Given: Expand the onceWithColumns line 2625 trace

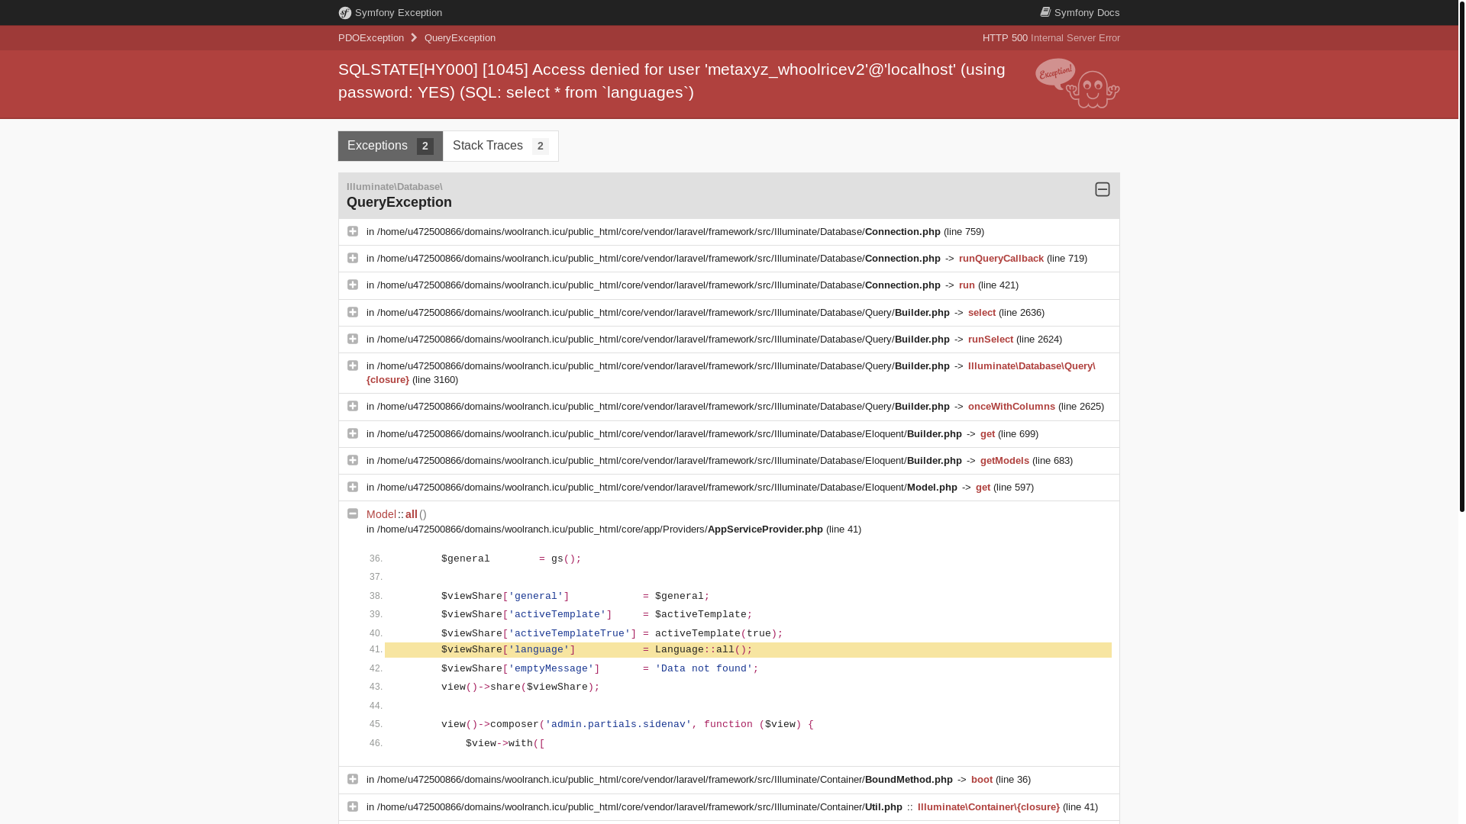Looking at the screenshot, I should 353,406.
